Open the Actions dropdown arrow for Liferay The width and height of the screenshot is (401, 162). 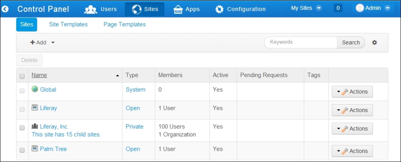(338, 111)
